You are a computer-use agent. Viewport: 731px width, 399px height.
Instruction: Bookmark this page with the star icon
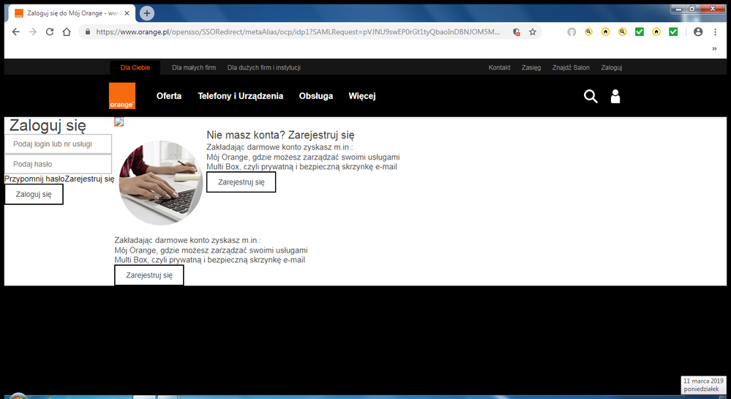click(533, 32)
